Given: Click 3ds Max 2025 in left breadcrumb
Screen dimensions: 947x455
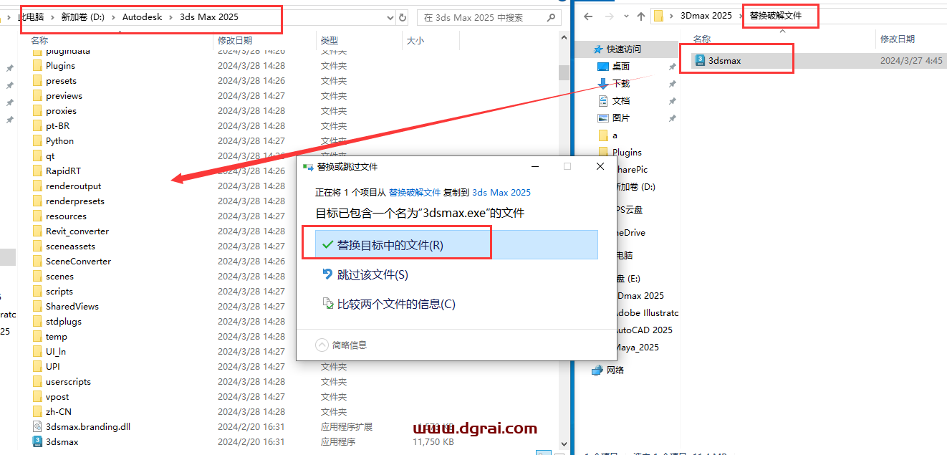Looking at the screenshot, I should click(x=209, y=16).
